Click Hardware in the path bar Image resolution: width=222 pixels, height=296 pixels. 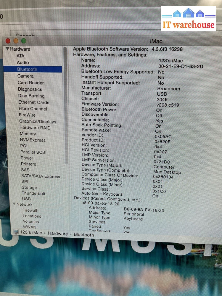58,234
